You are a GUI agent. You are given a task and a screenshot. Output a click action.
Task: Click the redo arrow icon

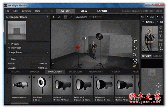(x=51, y=11)
